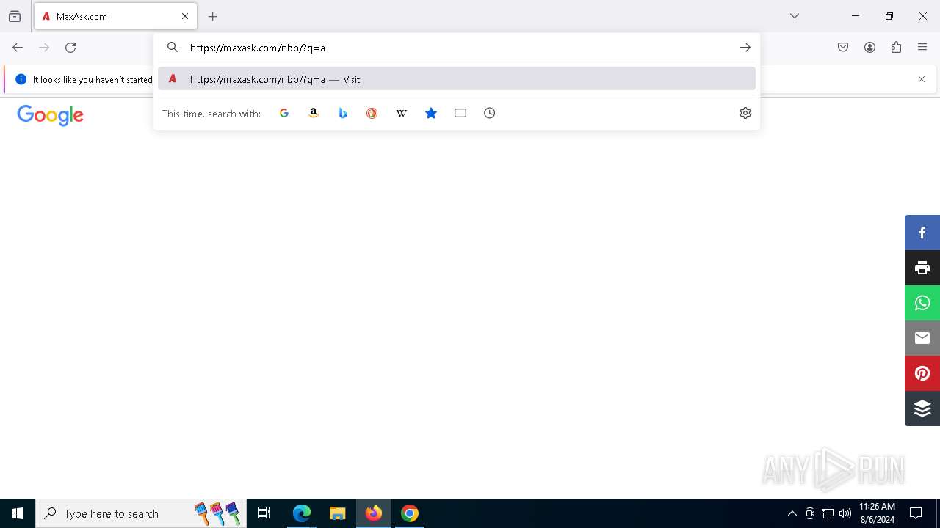Reload the current page
This screenshot has height=528, width=940.
pyautogui.click(x=70, y=48)
